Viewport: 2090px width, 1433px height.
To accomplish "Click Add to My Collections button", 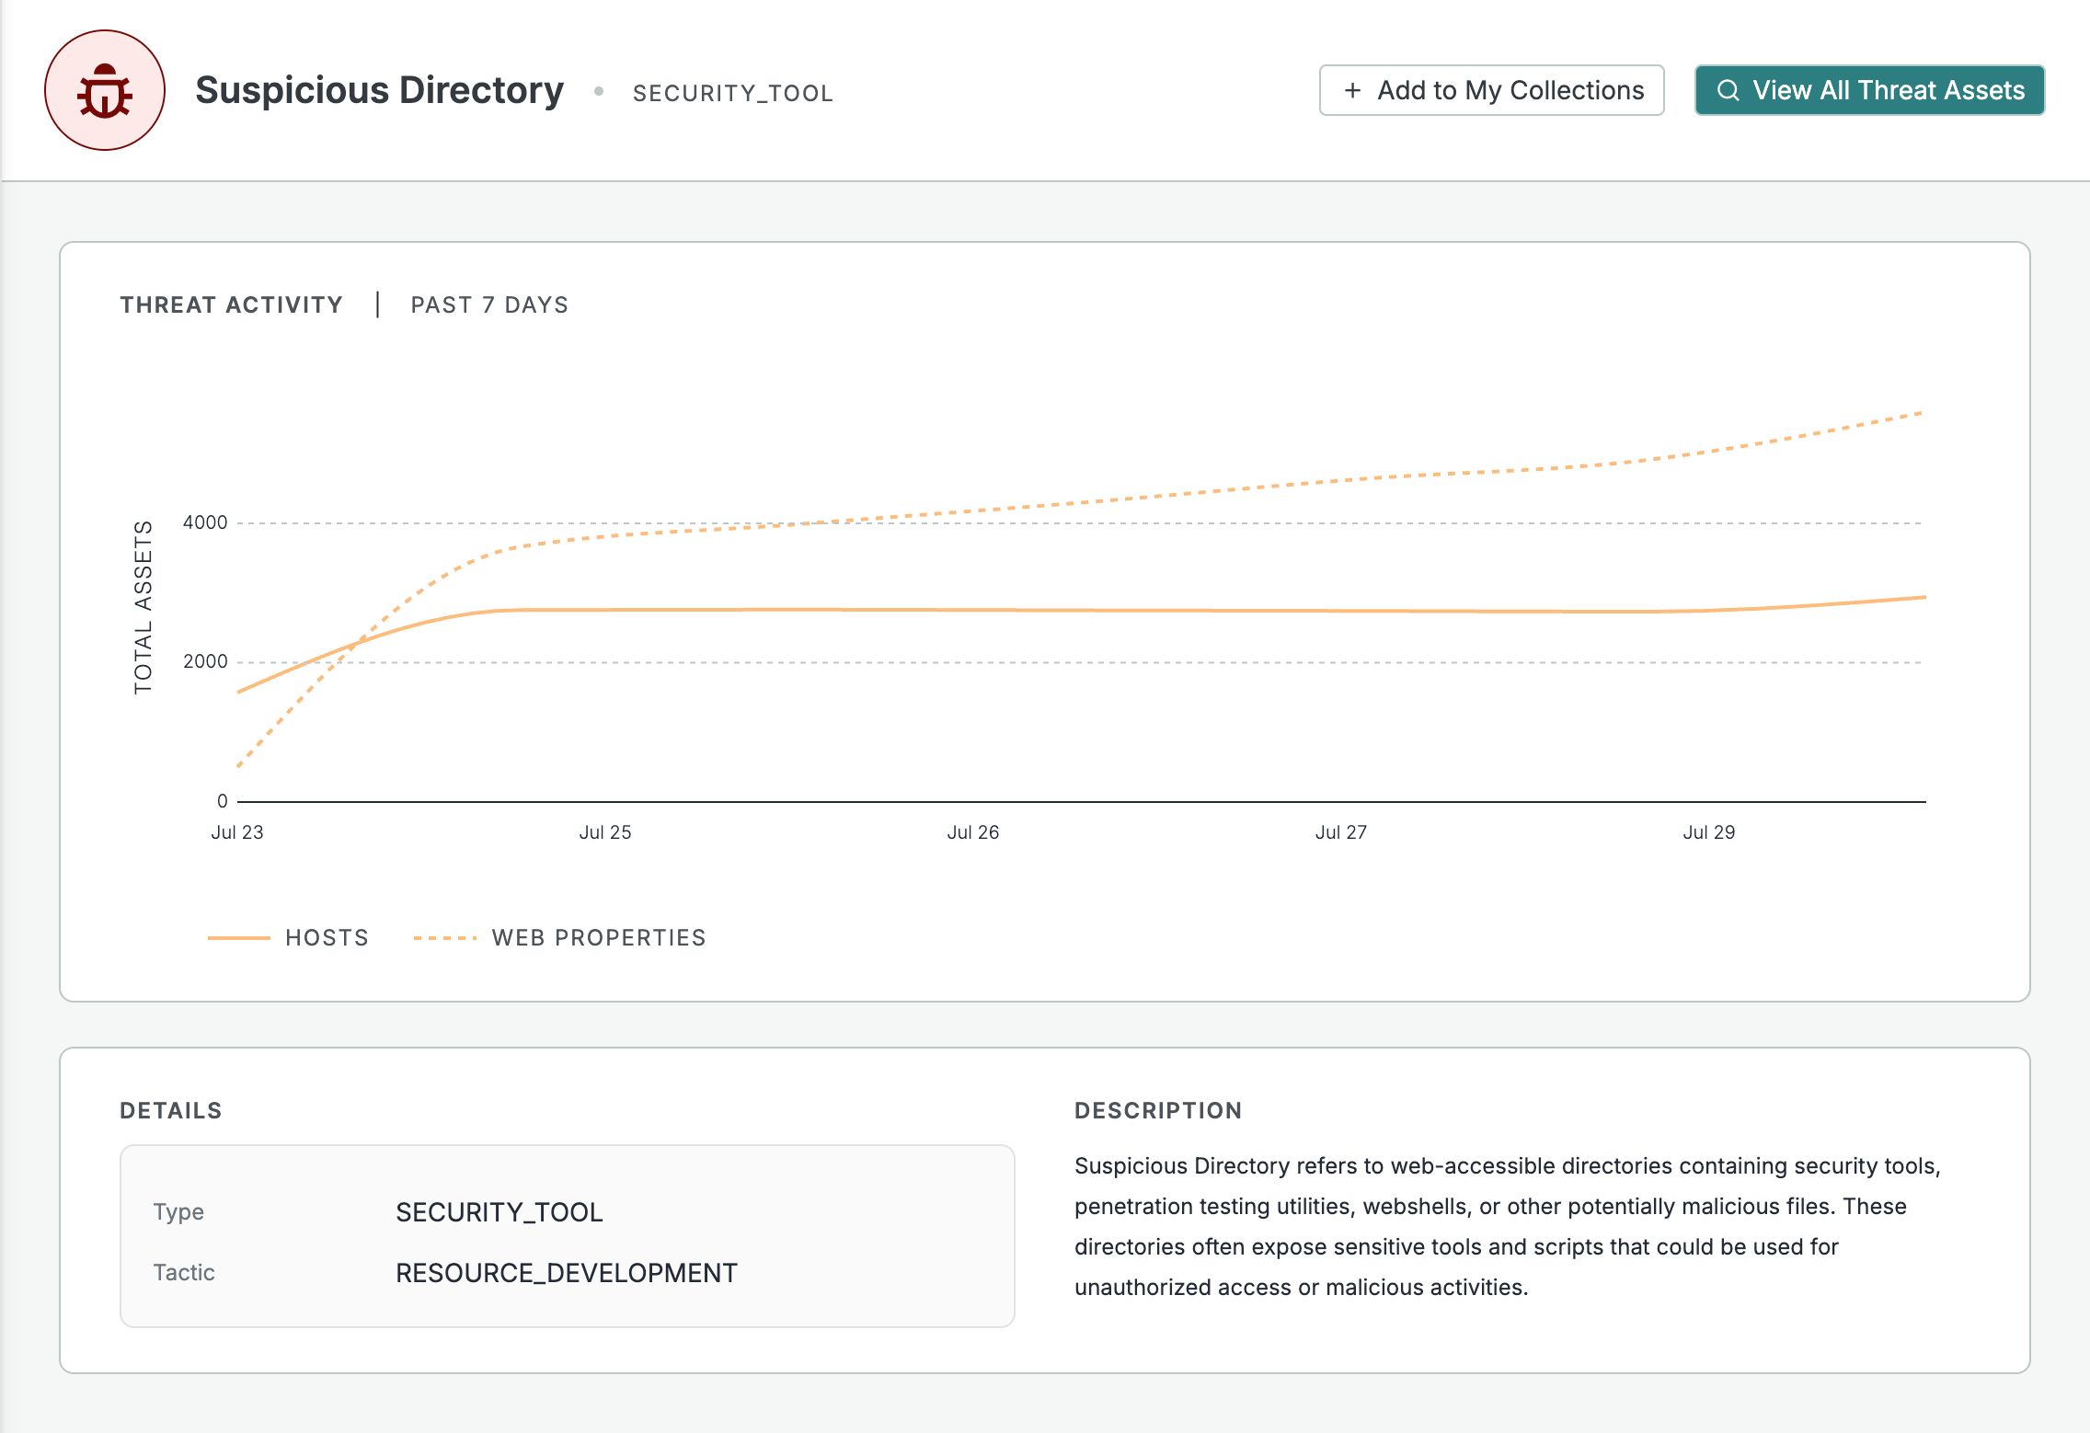I will [x=1491, y=90].
